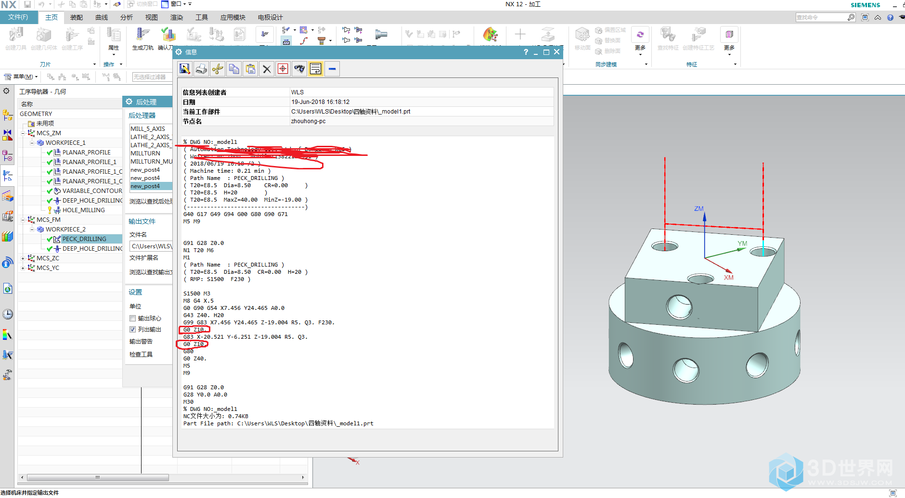Click 浏览以查找后处理器 browse link

coord(151,201)
